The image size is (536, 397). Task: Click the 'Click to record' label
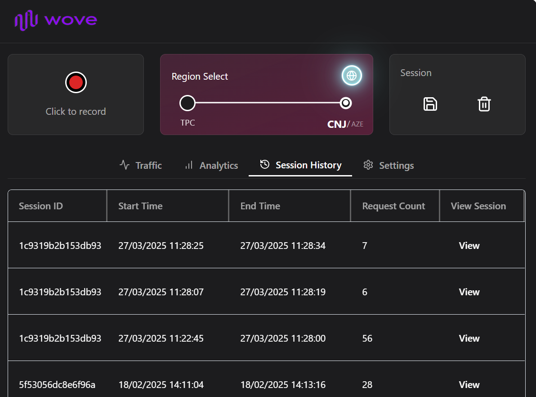click(x=76, y=112)
